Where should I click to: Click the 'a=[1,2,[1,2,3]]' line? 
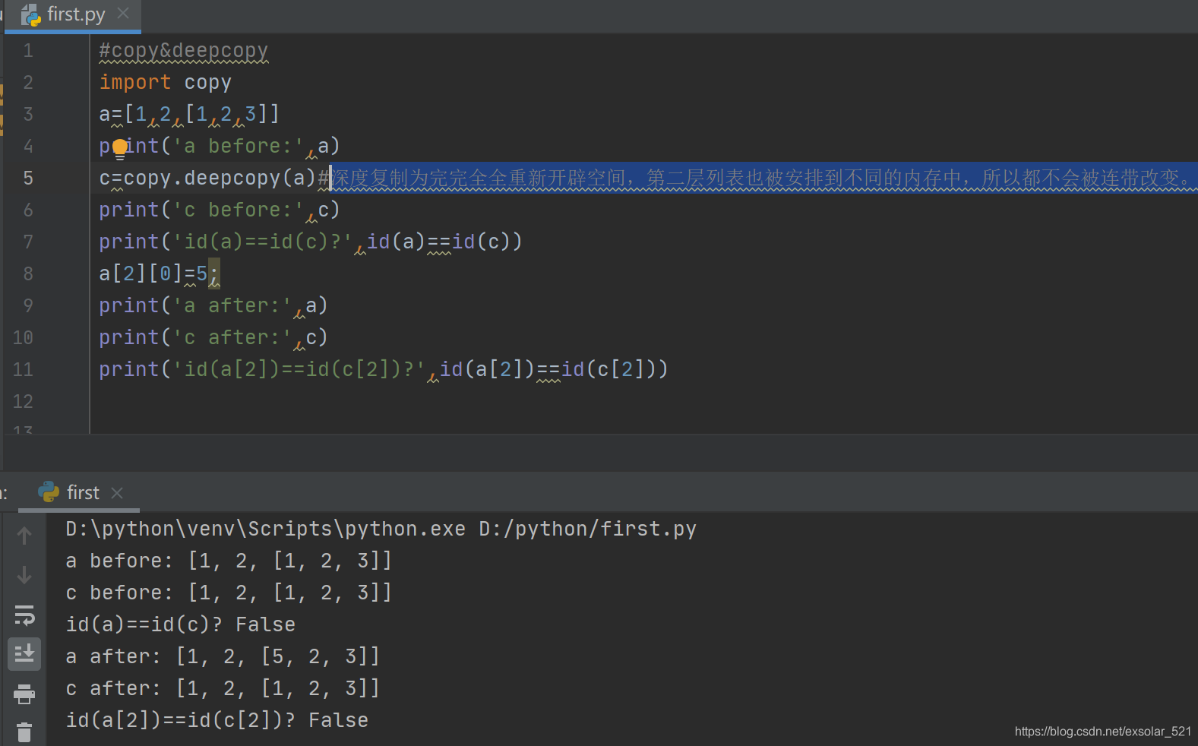(x=189, y=114)
